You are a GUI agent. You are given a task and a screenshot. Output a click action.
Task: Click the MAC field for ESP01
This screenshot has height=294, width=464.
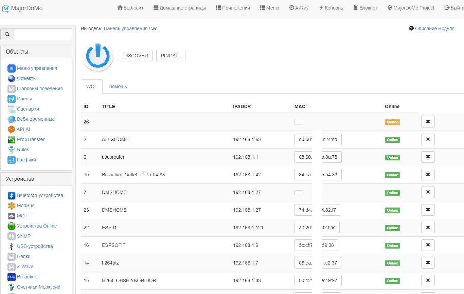[x=317, y=228]
